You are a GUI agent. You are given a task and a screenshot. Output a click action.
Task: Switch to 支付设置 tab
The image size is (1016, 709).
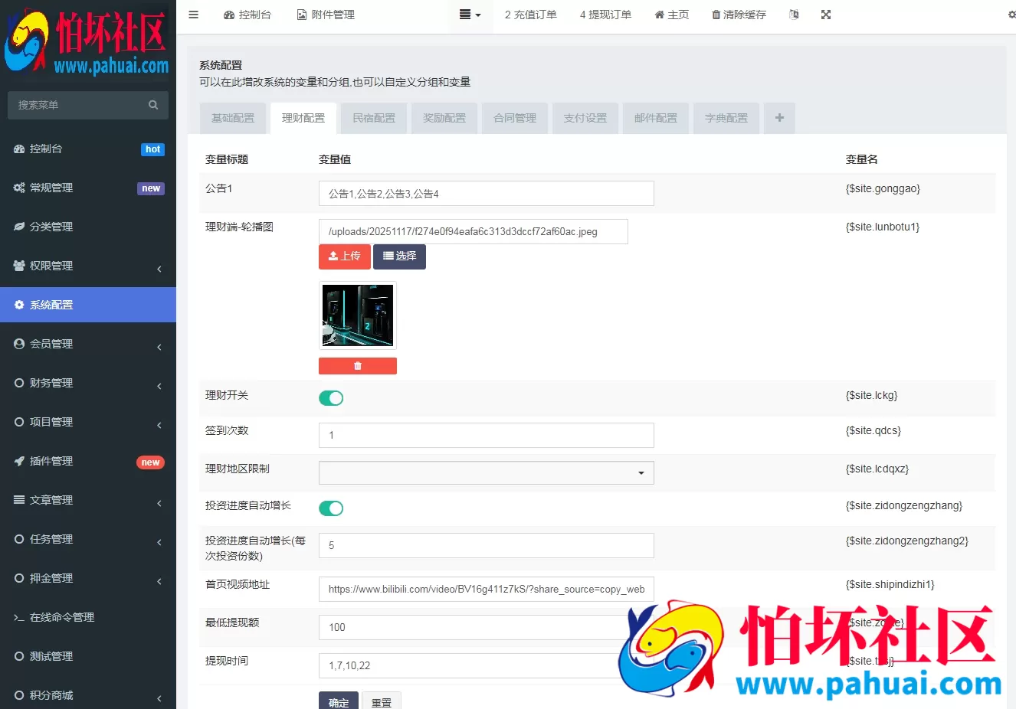(585, 118)
